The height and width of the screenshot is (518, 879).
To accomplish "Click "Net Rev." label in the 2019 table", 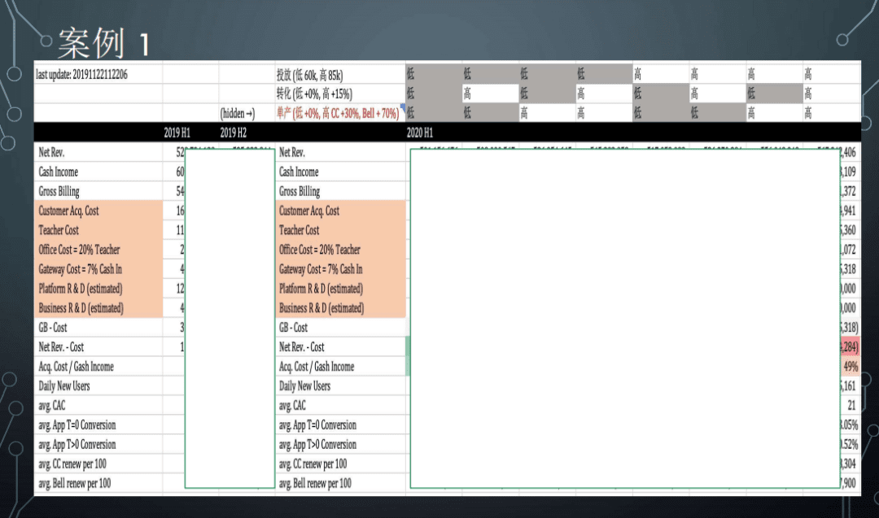I will [x=51, y=152].
